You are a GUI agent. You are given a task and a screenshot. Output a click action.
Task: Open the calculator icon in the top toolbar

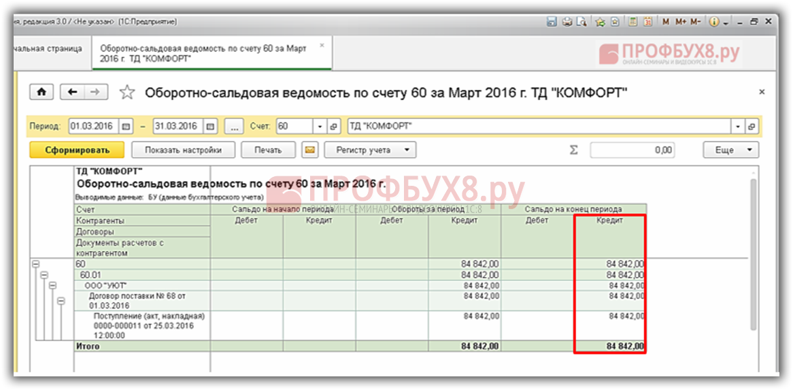[633, 22]
